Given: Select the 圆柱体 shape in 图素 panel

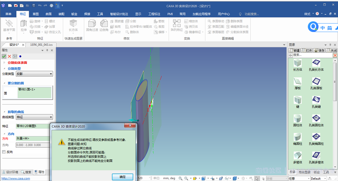Looking at the screenshot, I should point(298,121).
